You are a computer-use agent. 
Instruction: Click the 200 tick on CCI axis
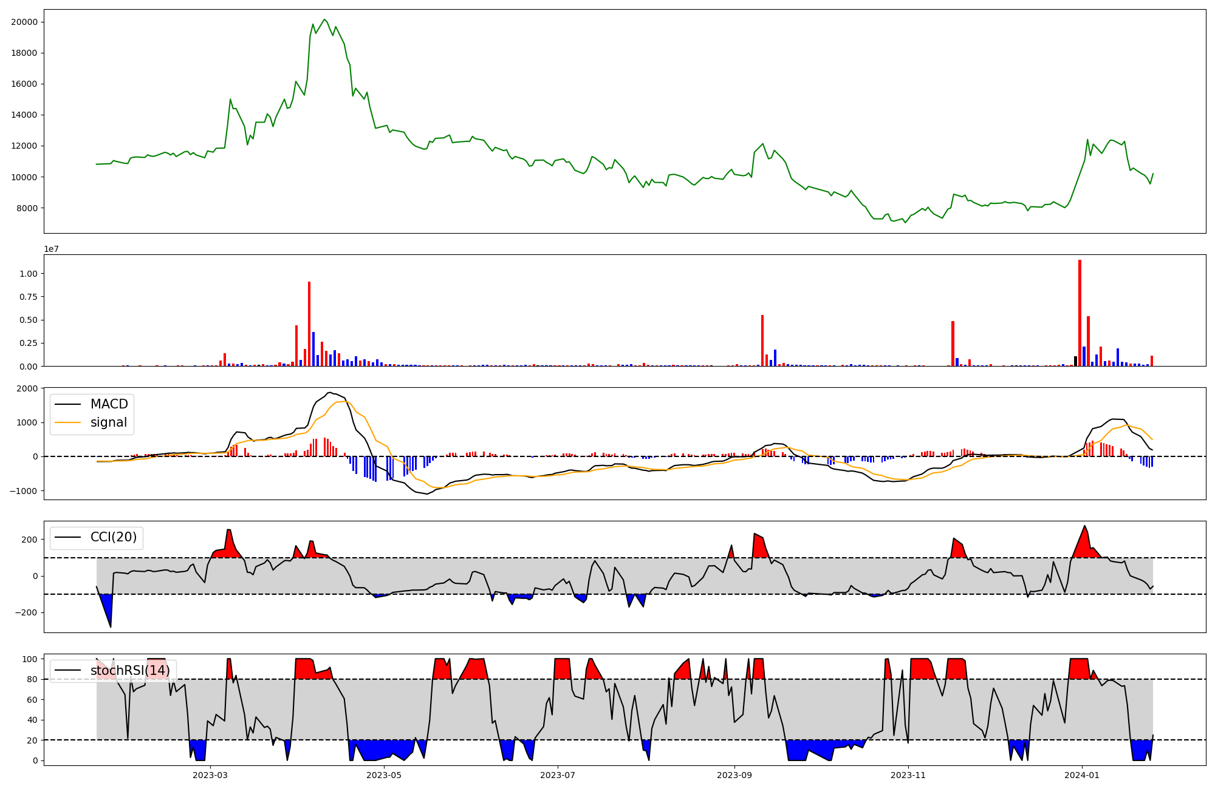pyautogui.click(x=30, y=540)
